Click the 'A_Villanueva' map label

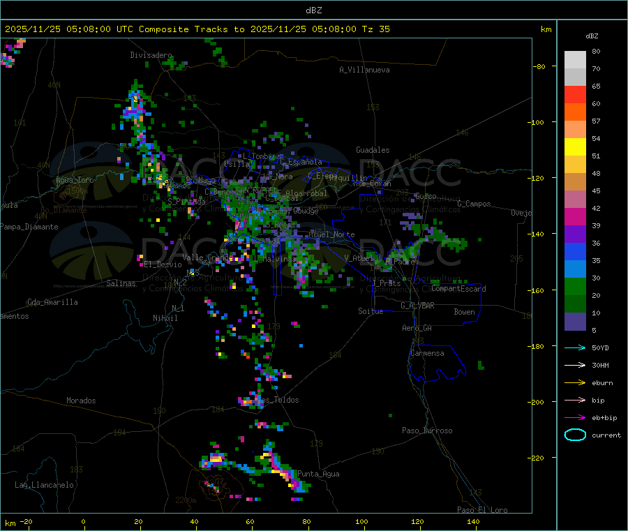364,70
